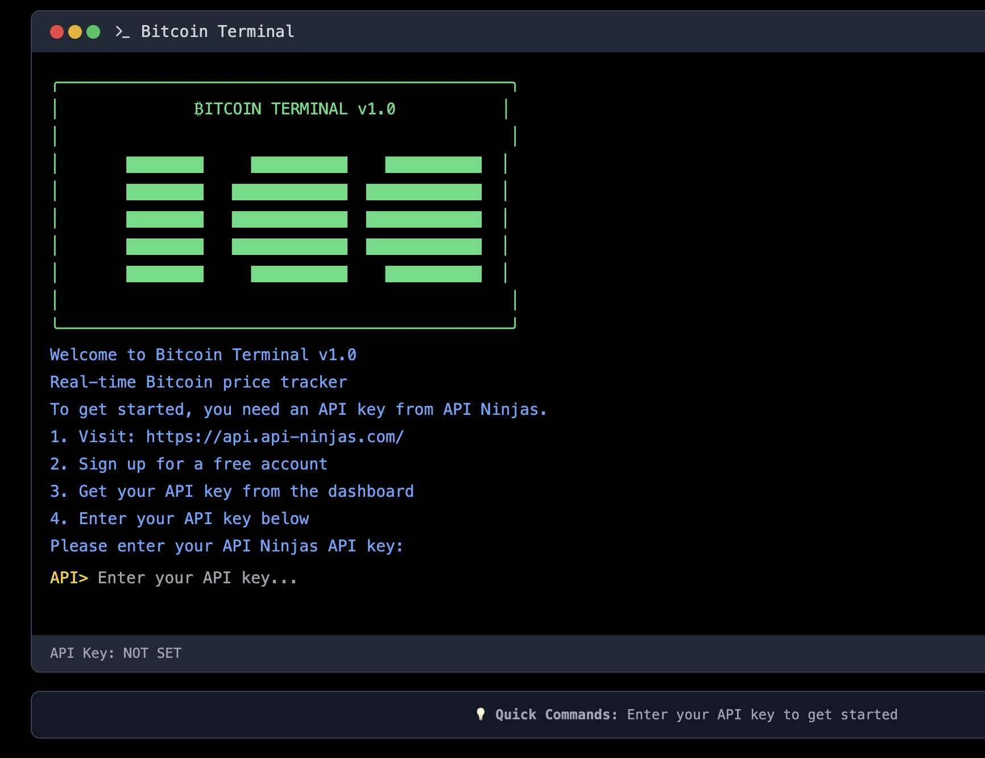Select the 'Real-time Bitcoin price tracker' line
This screenshot has width=985, height=758.
(x=198, y=382)
